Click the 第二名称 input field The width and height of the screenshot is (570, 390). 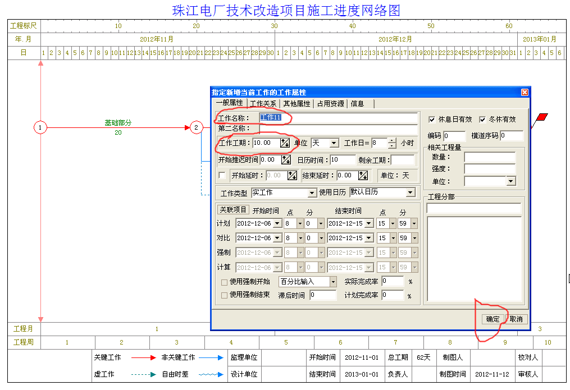(339, 129)
